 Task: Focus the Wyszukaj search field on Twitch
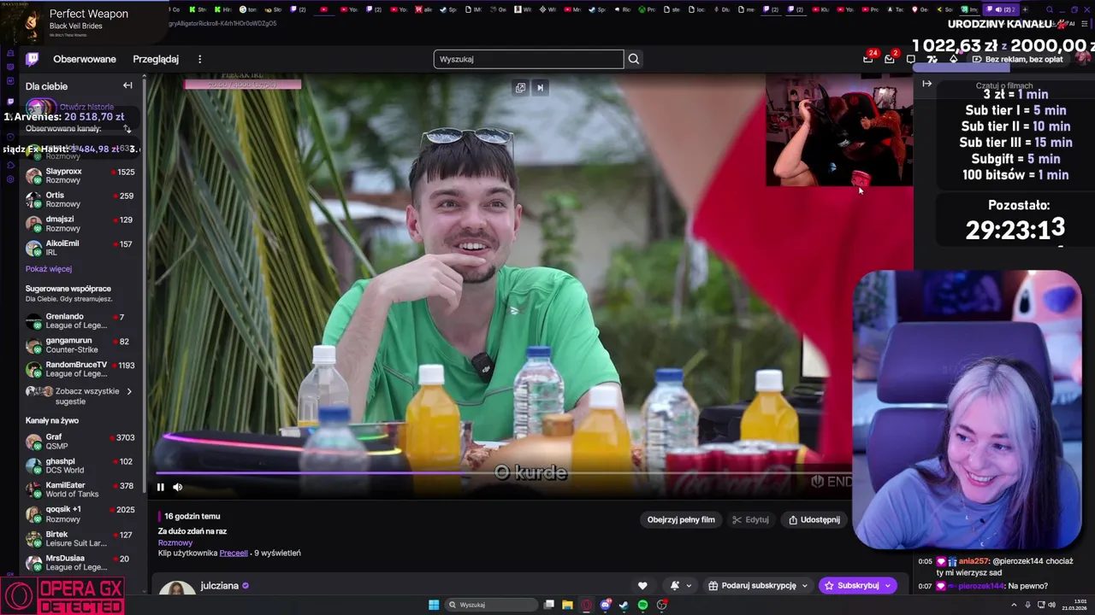tap(529, 59)
